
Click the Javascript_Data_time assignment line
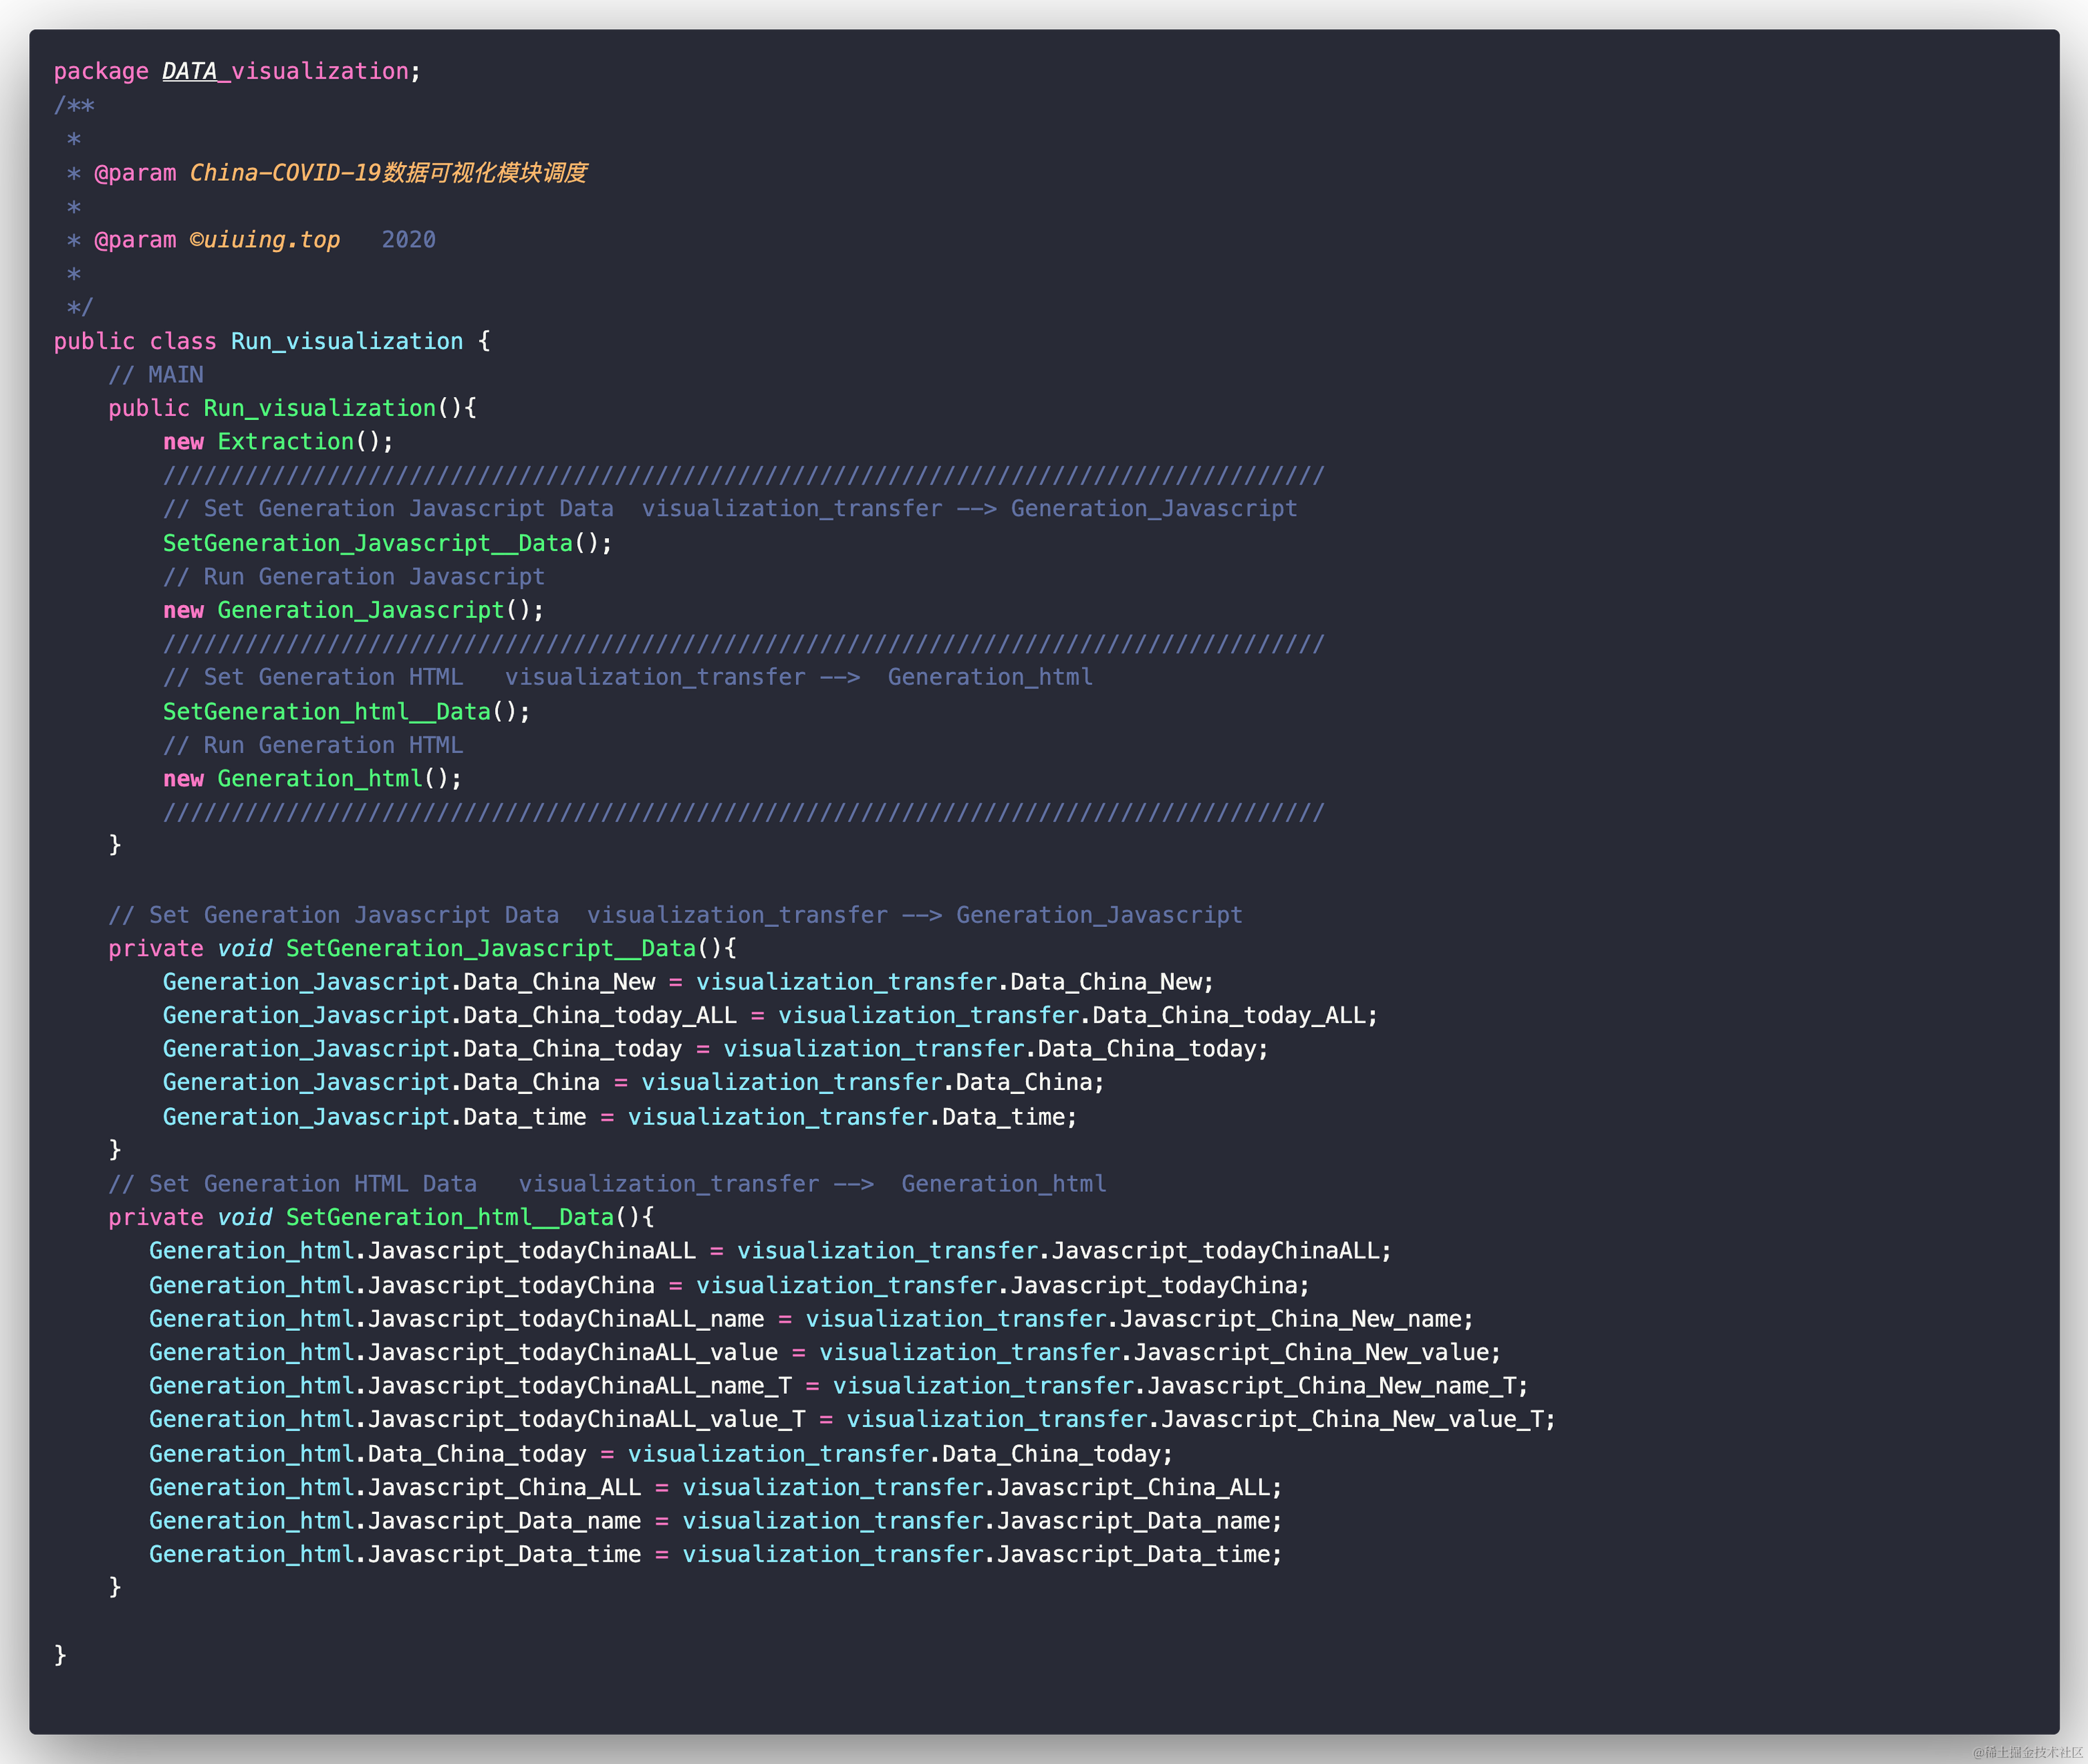(715, 1554)
